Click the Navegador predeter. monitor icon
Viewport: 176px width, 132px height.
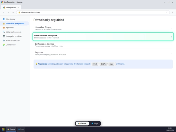coord(4,36)
